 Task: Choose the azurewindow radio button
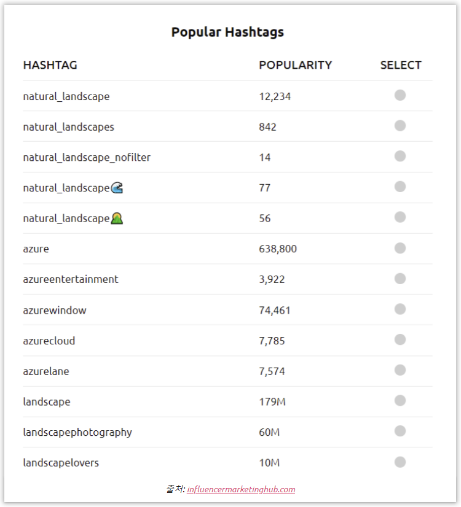point(400,309)
